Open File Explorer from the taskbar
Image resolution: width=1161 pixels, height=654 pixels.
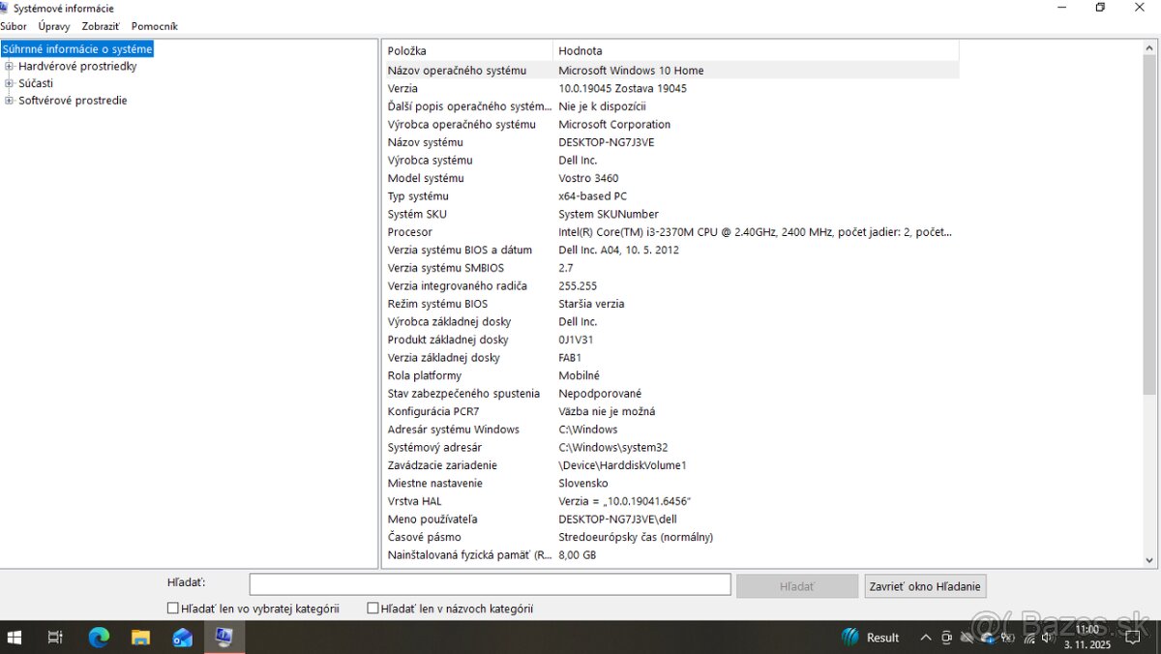click(140, 638)
